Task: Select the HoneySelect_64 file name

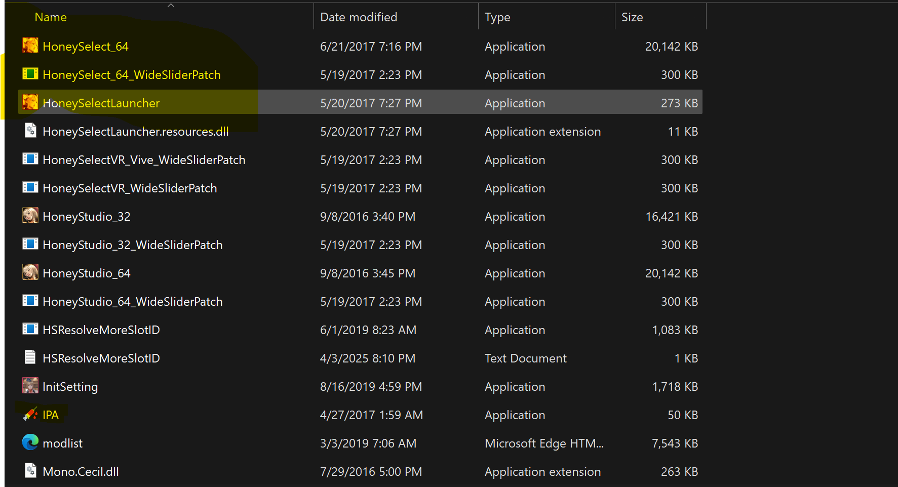Action: 86,47
